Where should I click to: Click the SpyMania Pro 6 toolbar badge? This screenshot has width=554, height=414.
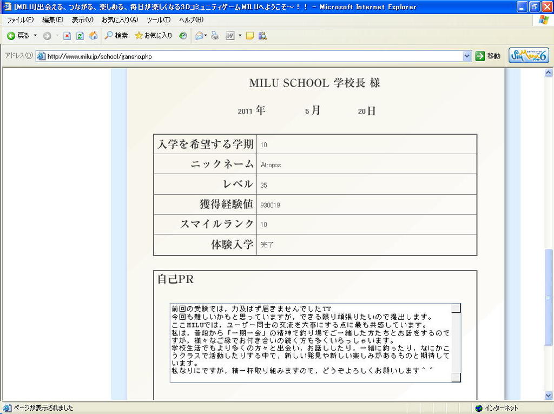(x=529, y=56)
